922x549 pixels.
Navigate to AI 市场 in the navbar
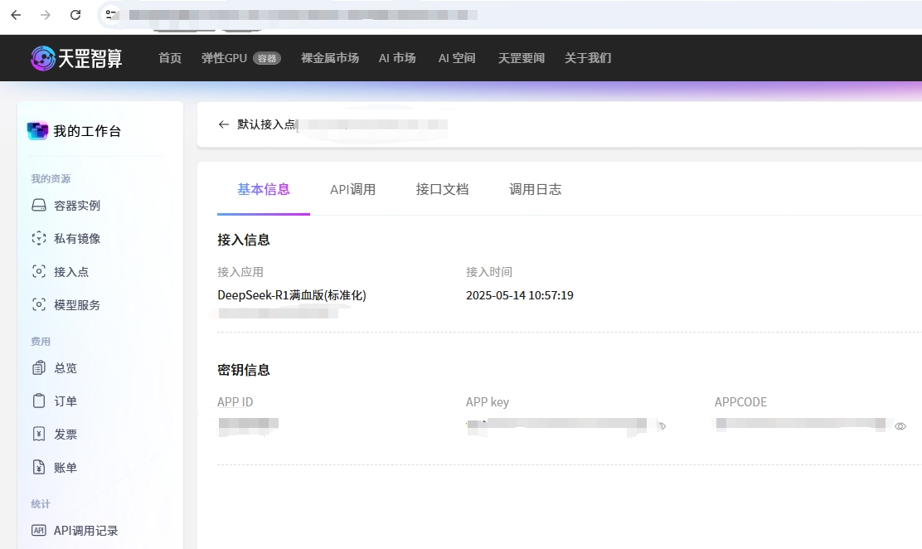(x=397, y=58)
